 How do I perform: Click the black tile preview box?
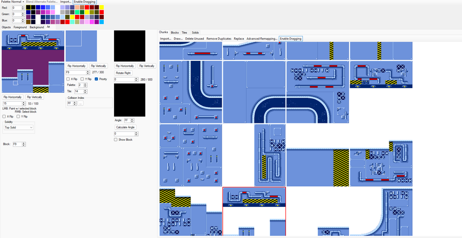click(130, 46)
